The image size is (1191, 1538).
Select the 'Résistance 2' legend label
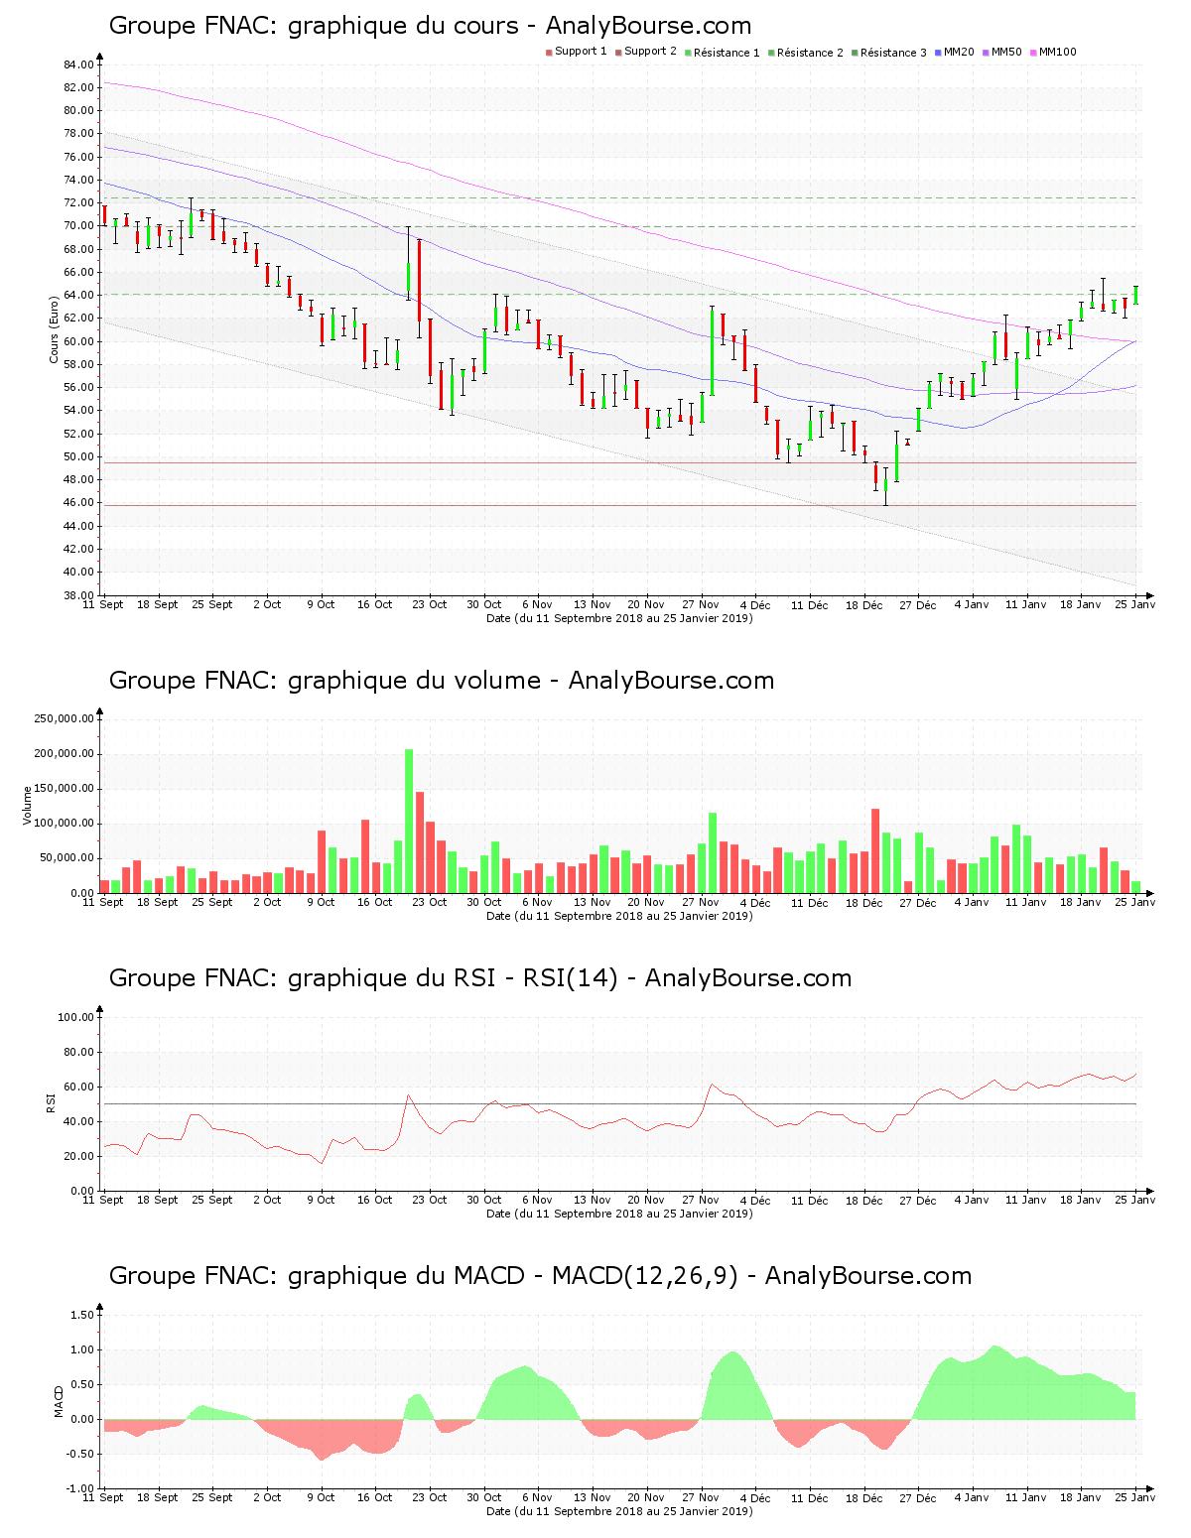pyautogui.click(x=810, y=53)
